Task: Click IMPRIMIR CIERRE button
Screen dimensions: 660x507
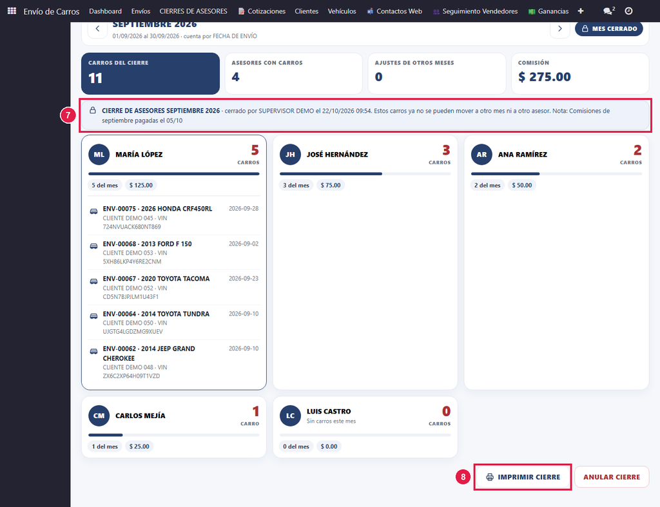Action: [523, 477]
